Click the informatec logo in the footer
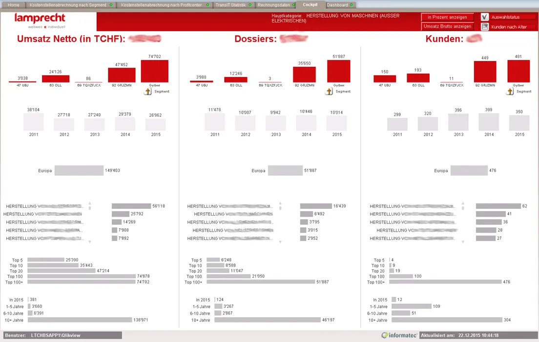The image size is (539, 342). pyautogui.click(x=399, y=335)
